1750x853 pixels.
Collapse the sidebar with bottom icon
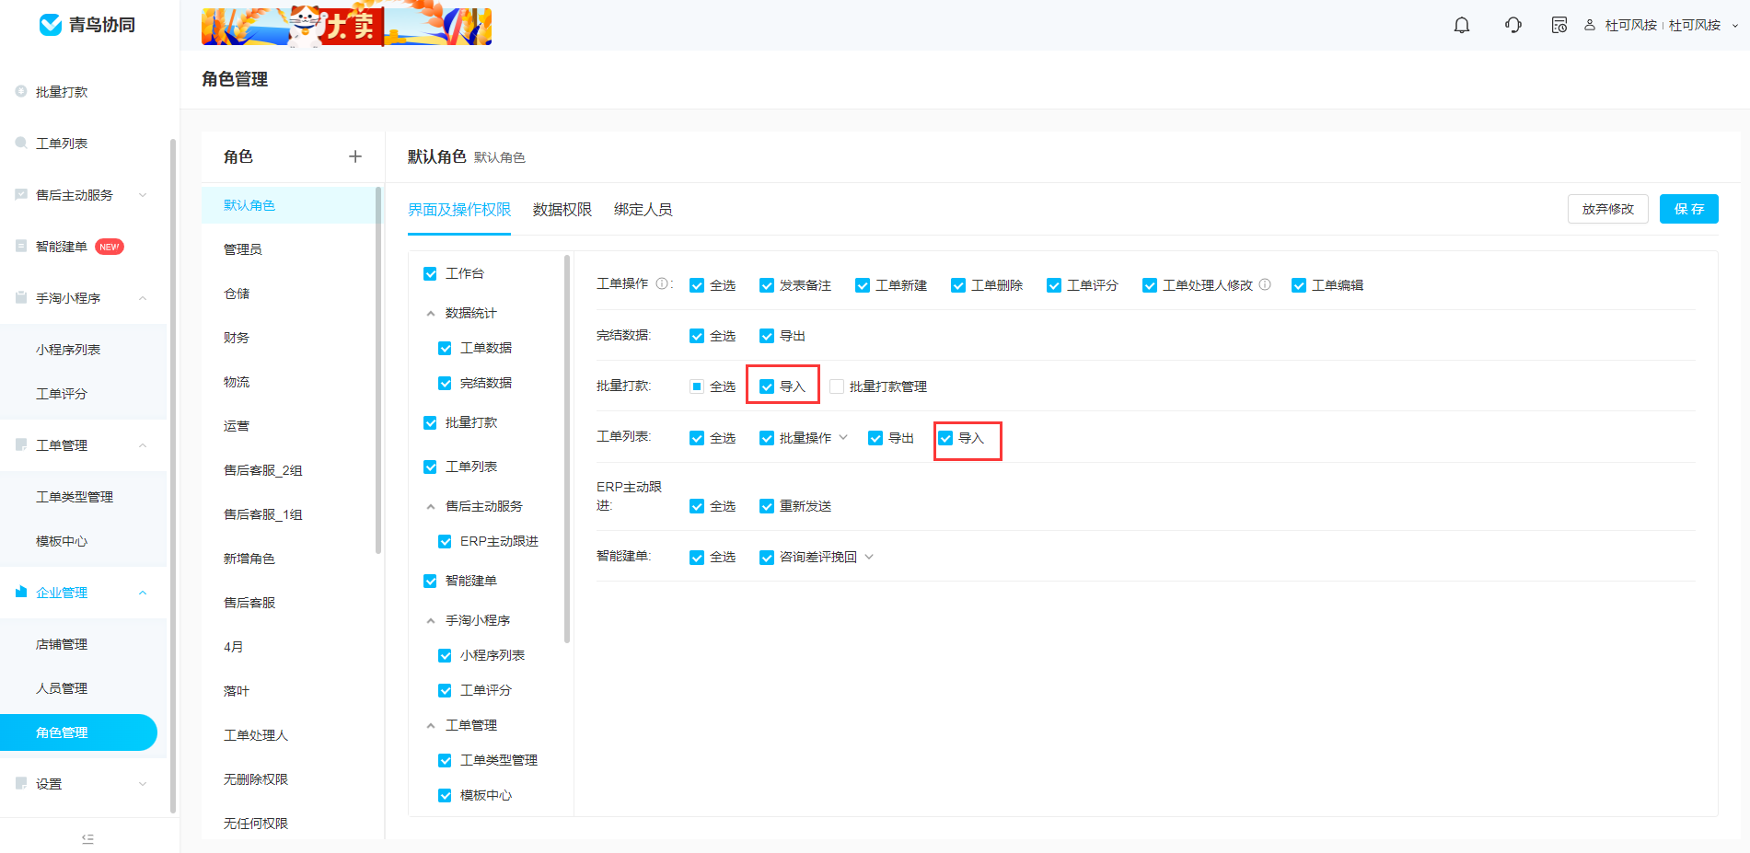point(87,838)
